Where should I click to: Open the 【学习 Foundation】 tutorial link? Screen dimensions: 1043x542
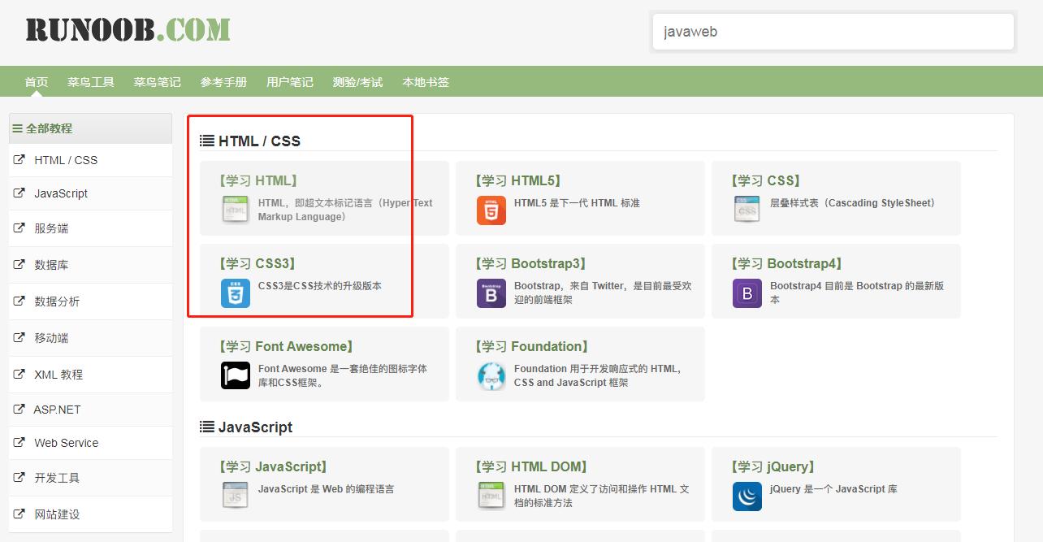coord(532,346)
